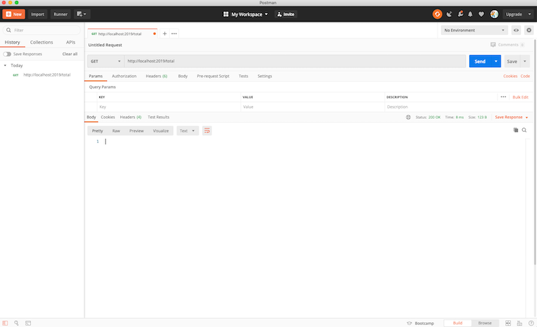The image size is (537, 327).
Task: Open history entry http://localhost:2019/total
Action: [x=47, y=75]
